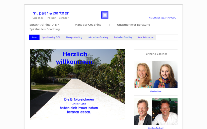Viewport: 207px width, 129px height.
Task: Select Spirituelles Coaching in navigation bar
Action: coord(122,37)
